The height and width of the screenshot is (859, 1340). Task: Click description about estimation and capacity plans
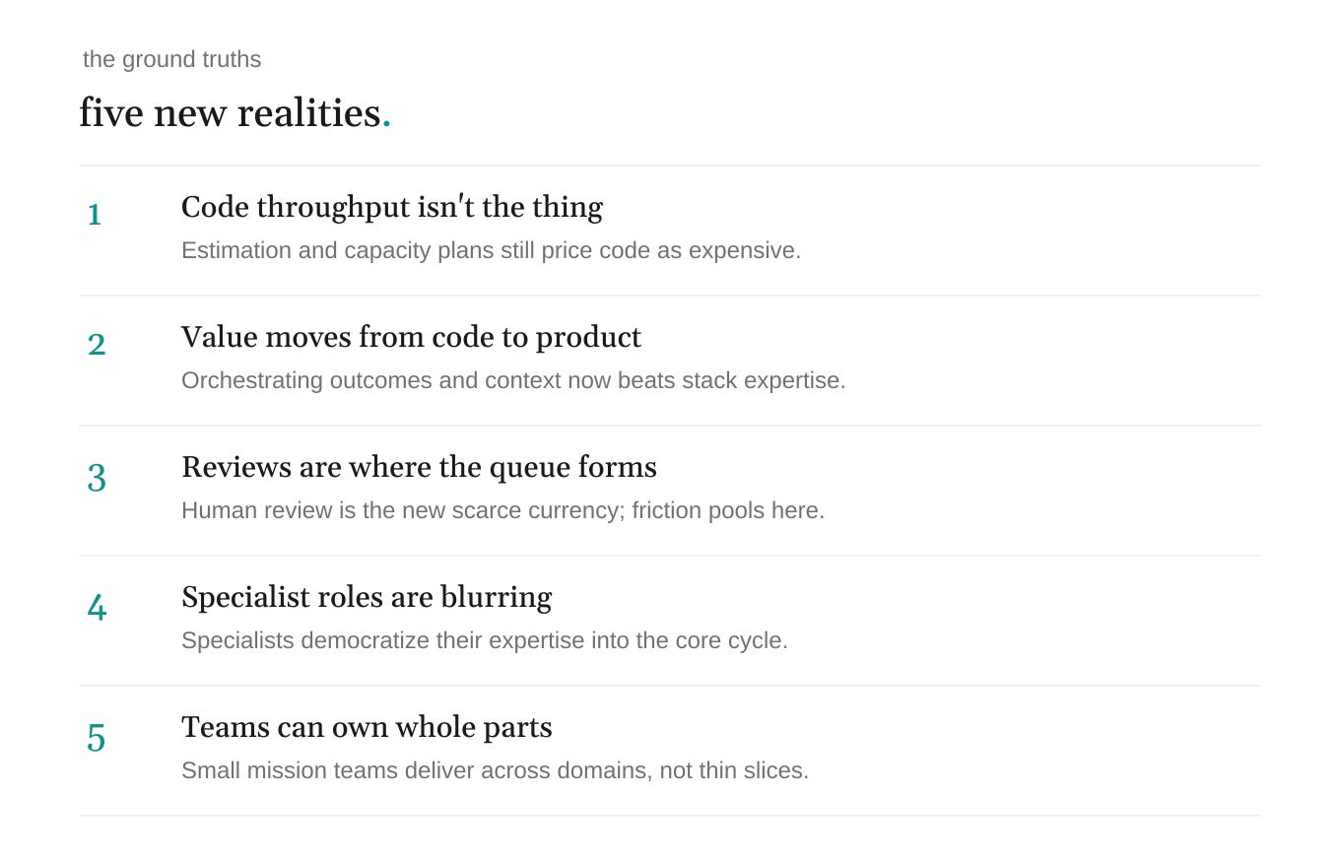pos(491,250)
